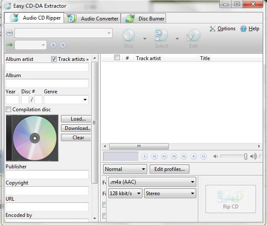This screenshot has height=225, width=267.
Task: Click the CD drive icon beside drive selector
Action: coord(9,33)
